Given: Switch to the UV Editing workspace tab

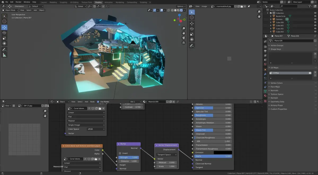Looking at the screenshot, I should (x=74, y=2).
